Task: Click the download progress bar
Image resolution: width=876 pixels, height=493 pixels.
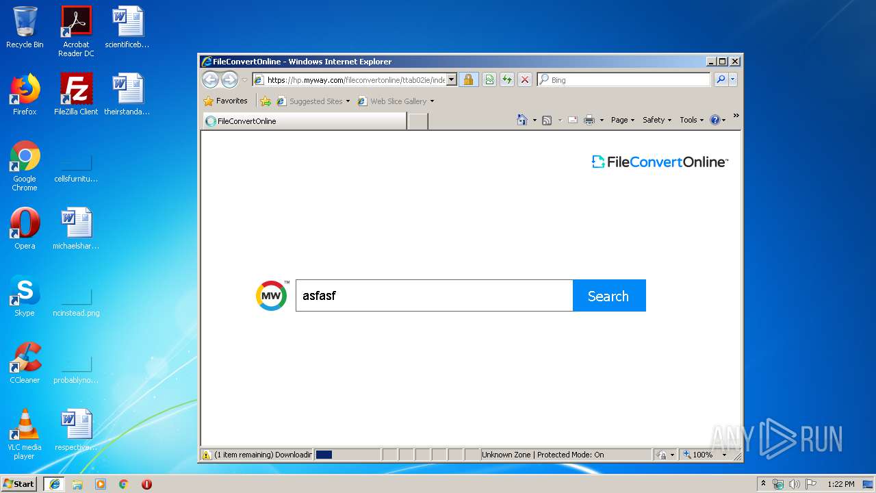Action: (x=347, y=455)
